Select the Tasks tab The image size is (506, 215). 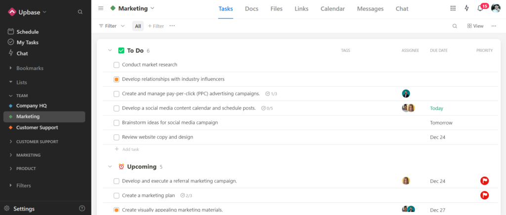[225, 9]
